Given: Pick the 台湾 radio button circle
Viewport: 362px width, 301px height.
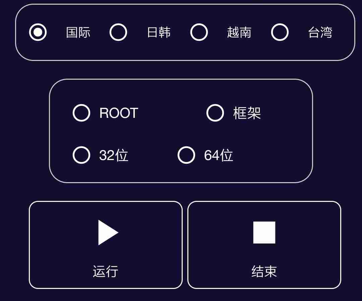Looking at the screenshot, I should (x=280, y=32).
